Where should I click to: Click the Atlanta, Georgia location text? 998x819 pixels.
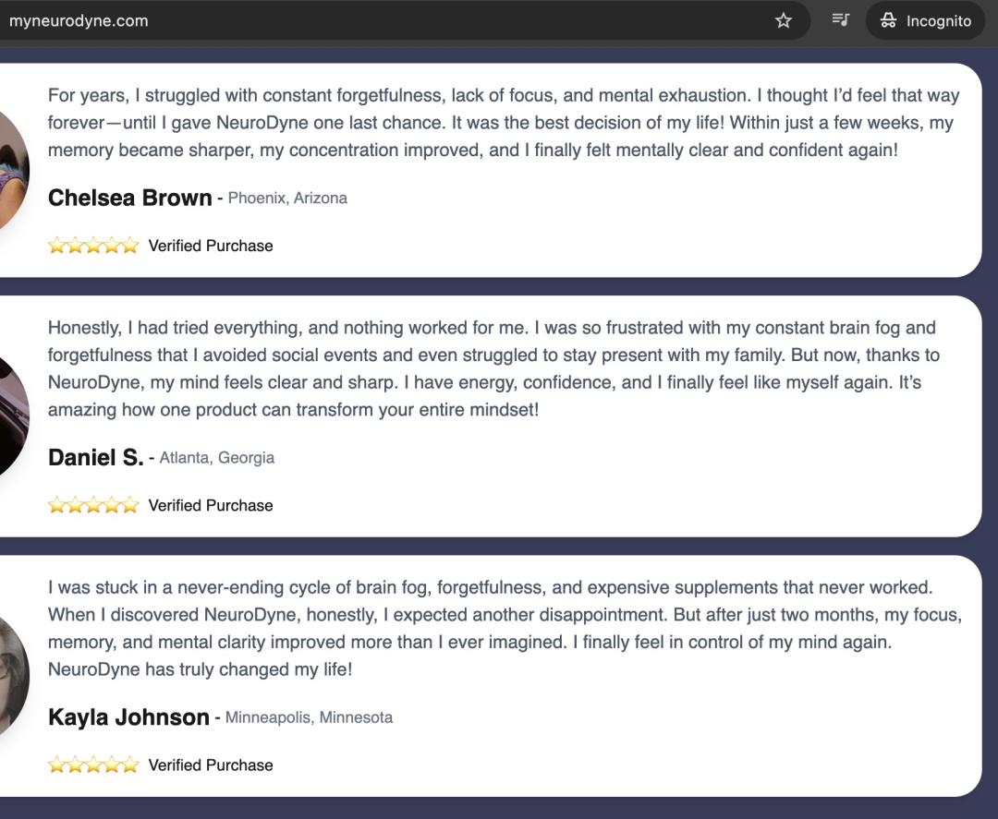(217, 457)
